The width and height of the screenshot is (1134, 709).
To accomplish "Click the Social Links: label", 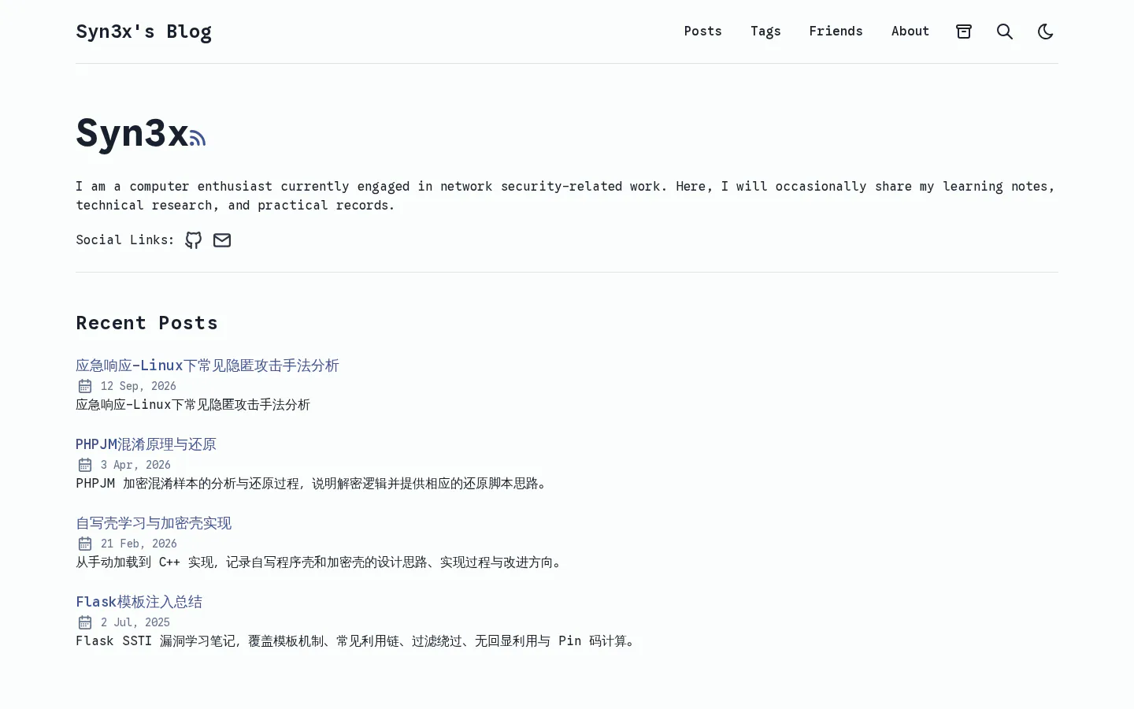I will 125,240.
